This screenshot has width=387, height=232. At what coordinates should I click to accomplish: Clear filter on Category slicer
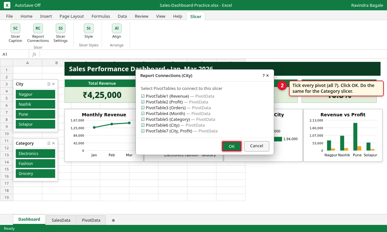point(54,143)
